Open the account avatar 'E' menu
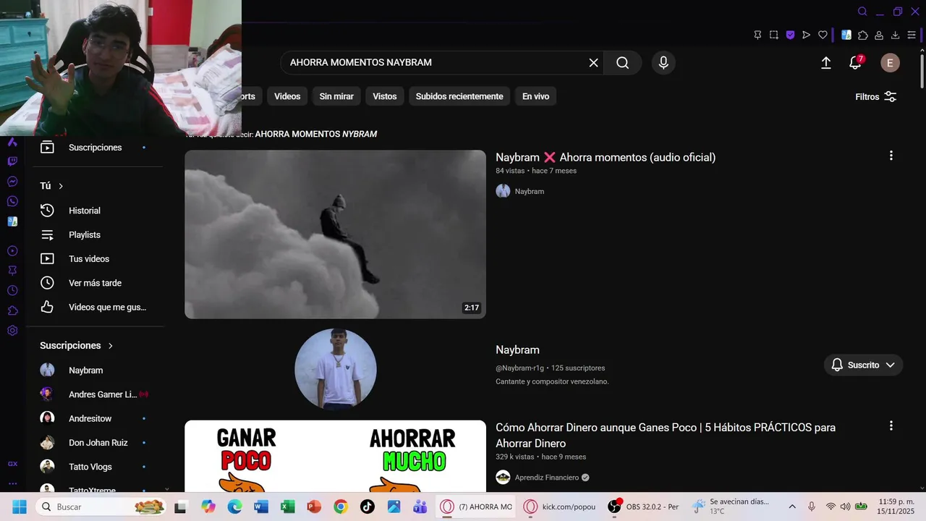926x521 pixels. 890,63
